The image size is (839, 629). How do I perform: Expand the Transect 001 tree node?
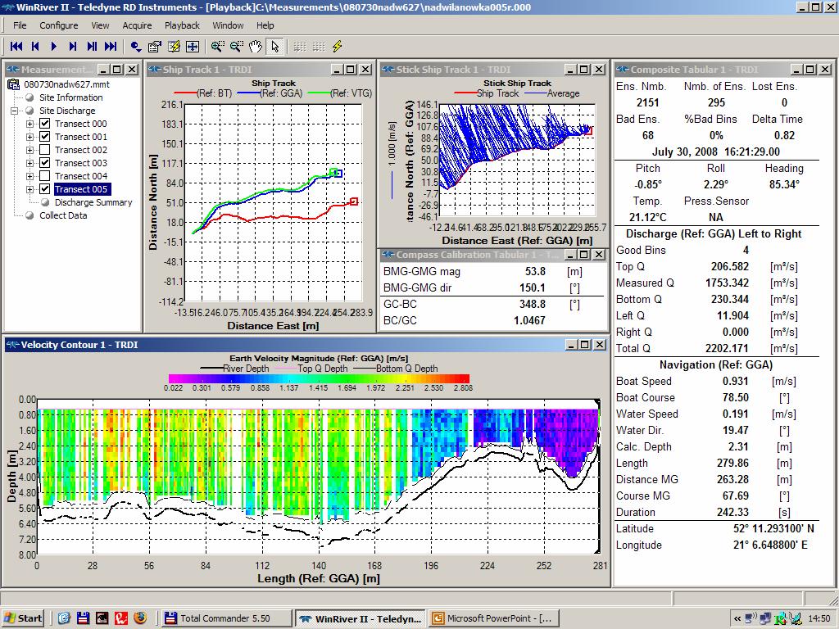[x=30, y=137]
